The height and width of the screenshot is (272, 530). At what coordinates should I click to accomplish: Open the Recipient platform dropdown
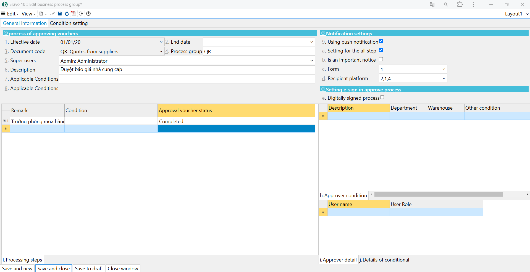click(444, 78)
